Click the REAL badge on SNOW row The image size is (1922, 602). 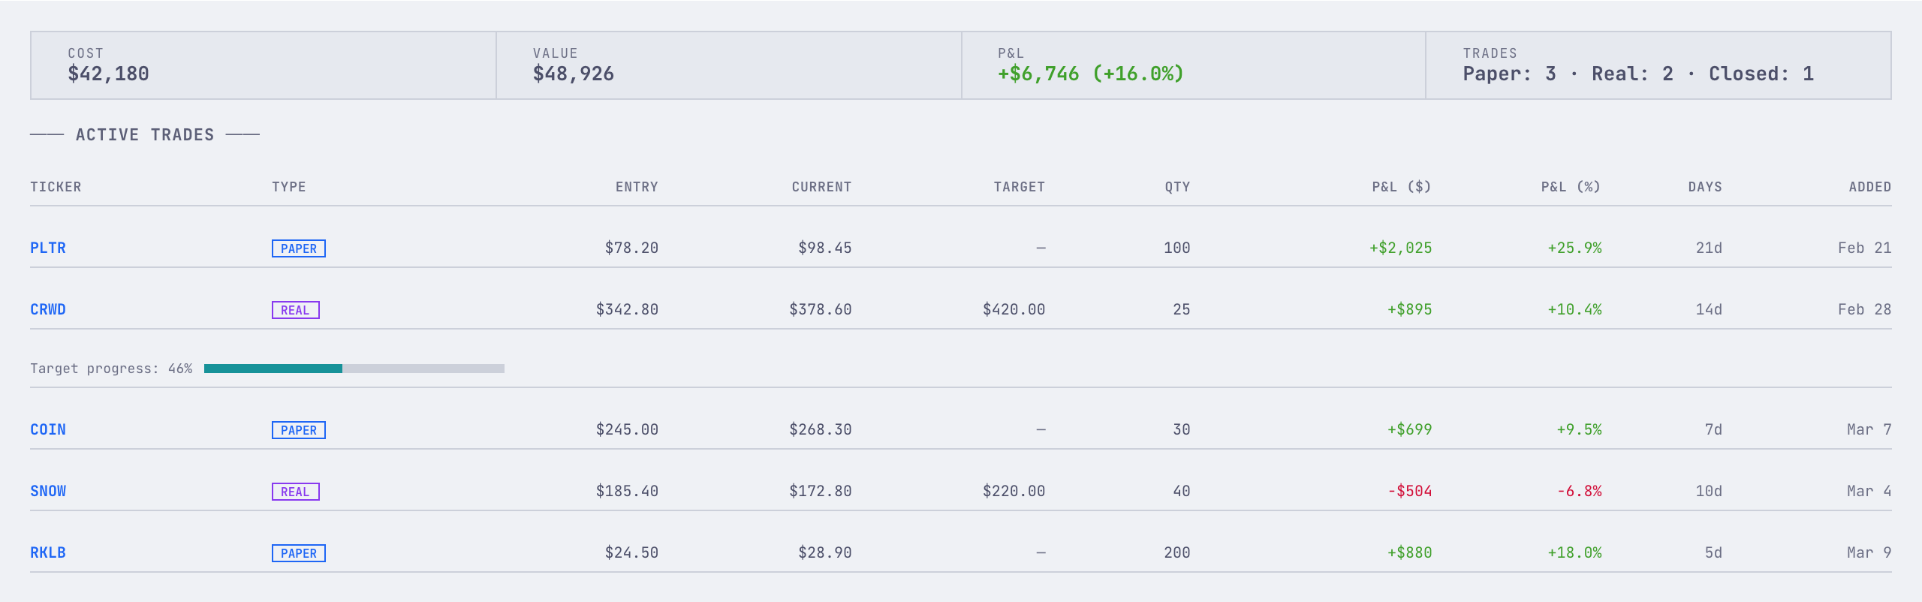click(295, 492)
